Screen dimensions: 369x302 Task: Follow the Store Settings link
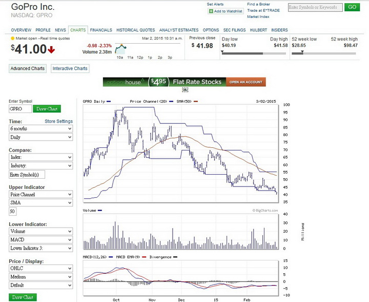(x=58, y=121)
